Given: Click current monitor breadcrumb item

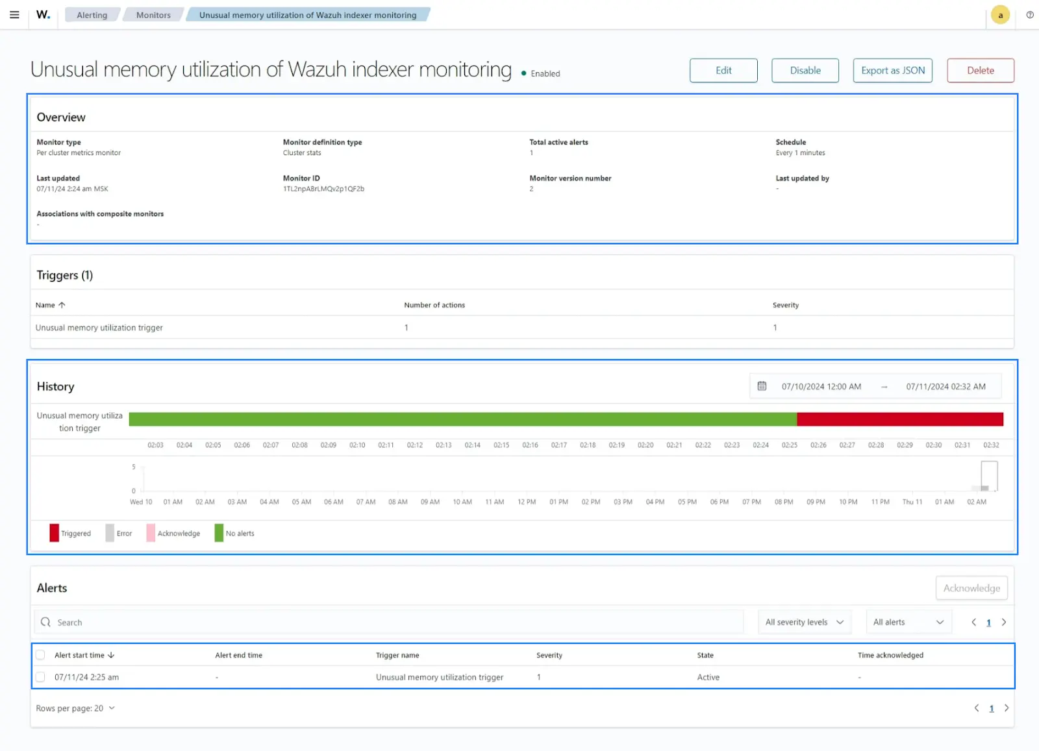Looking at the screenshot, I should tap(308, 15).
